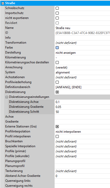110x188 pixels.
Task: Enable Kilometrierungsachse darstellen checkbox
Action: point(57,63)
